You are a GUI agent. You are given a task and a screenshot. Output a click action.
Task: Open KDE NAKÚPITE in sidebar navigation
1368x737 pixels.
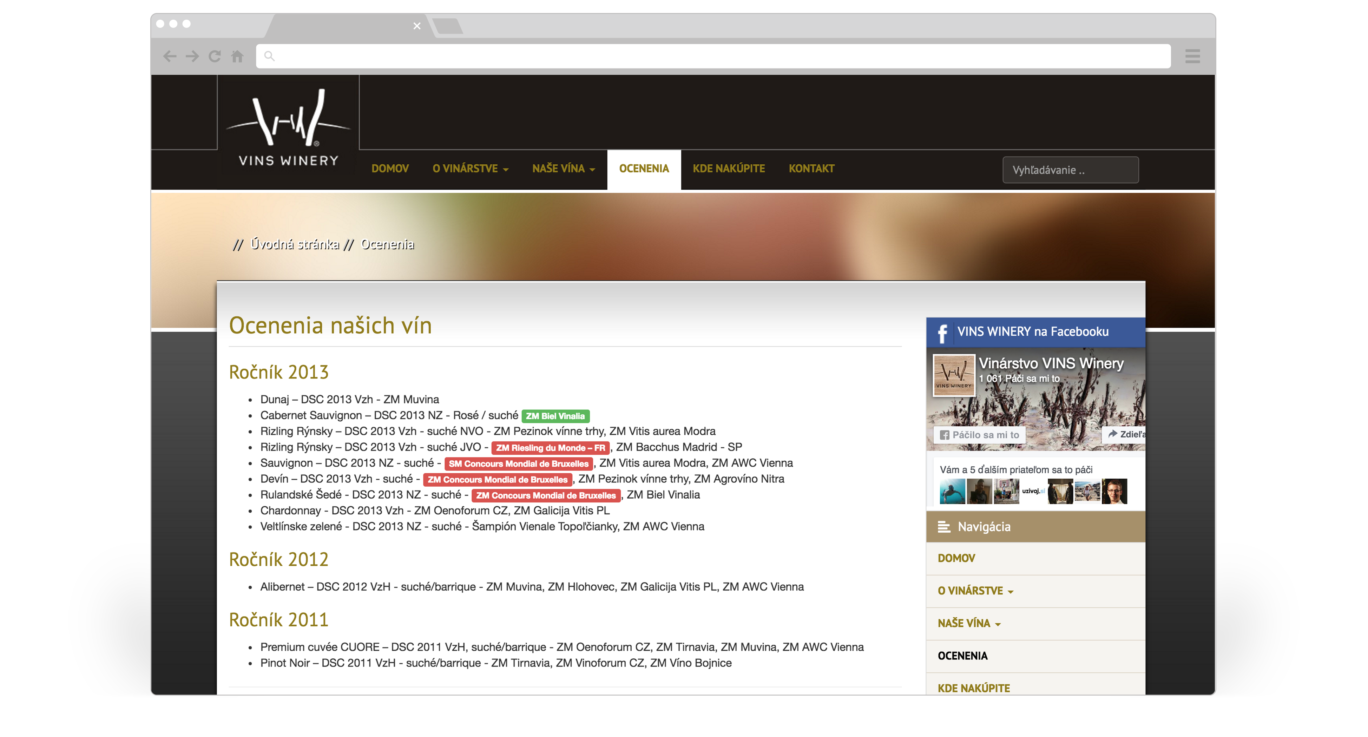coord(973,688)
